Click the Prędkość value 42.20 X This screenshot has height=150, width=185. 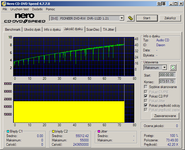[173, 145]
